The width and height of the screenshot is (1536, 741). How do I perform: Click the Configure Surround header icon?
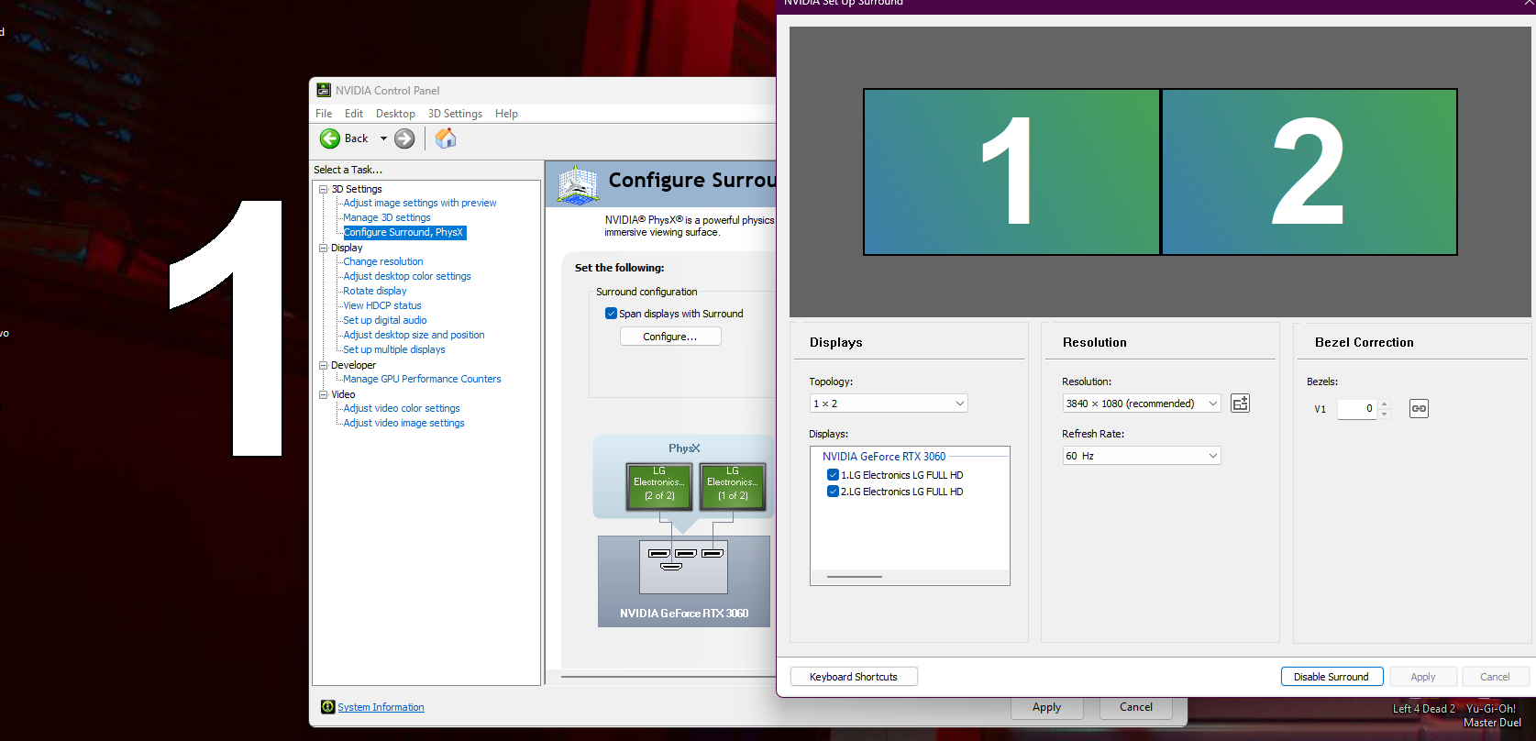[x=578, y=183]
